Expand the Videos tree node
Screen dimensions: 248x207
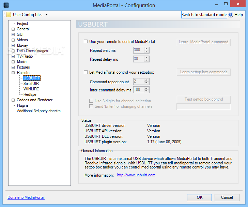[13, 40]
